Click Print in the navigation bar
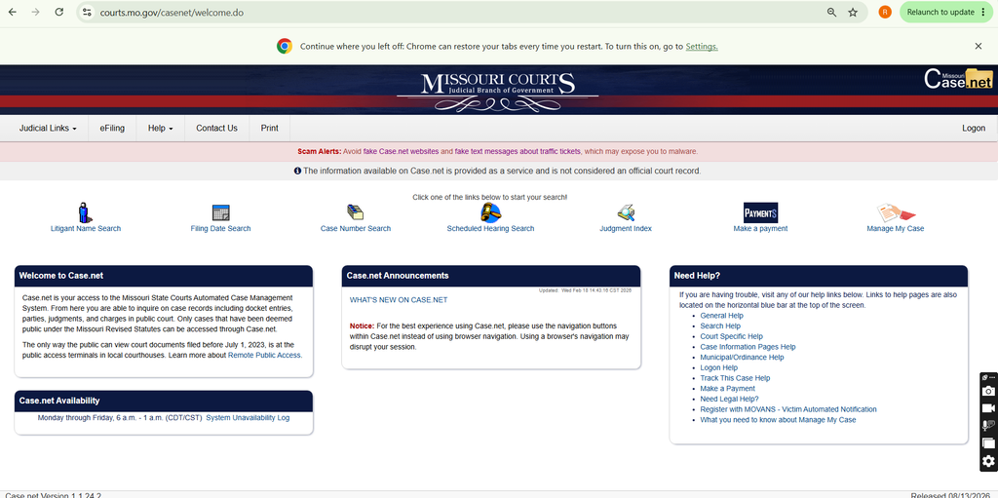 [x=269, y=128]
